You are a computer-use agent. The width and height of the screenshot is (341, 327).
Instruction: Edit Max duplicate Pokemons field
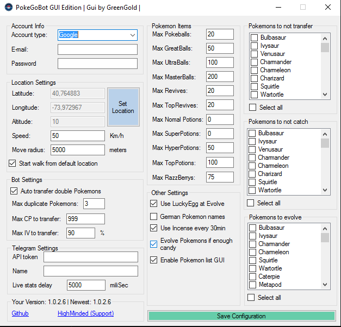click(94, 204)
